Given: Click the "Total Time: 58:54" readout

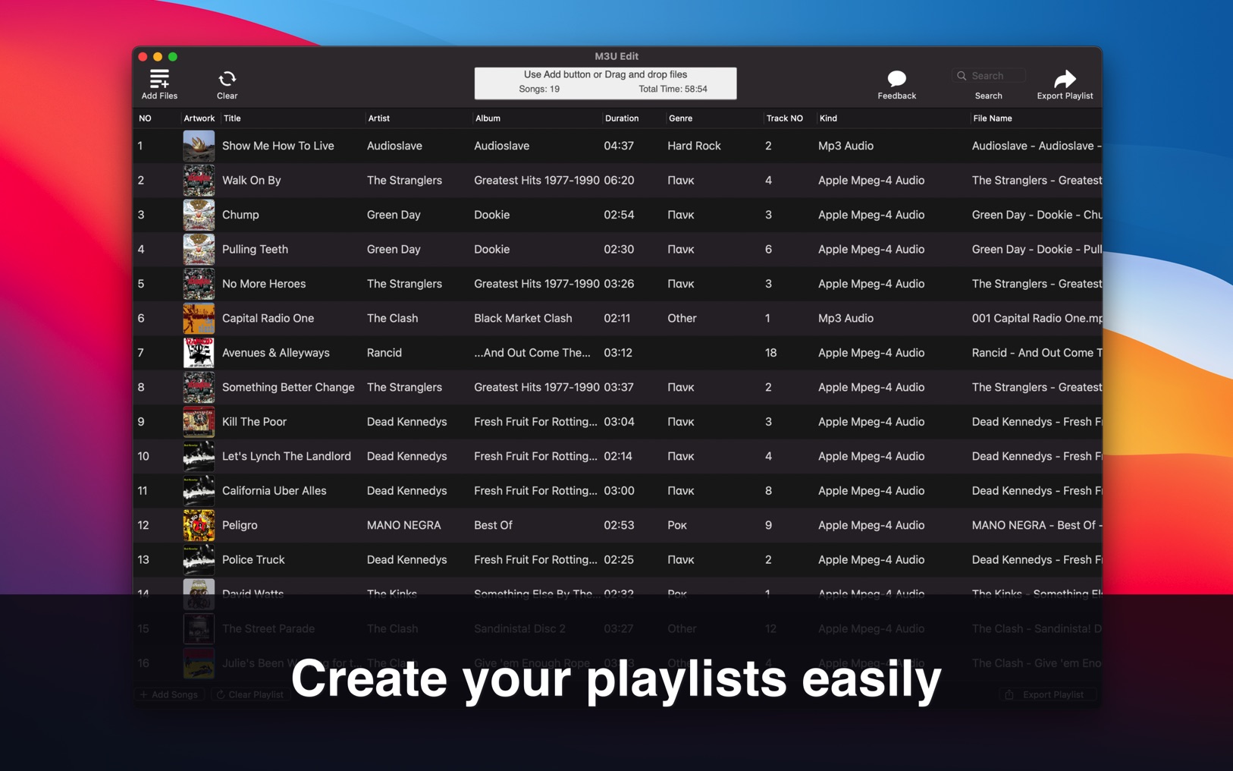Looking at the screenshot, I should (673, 89).
